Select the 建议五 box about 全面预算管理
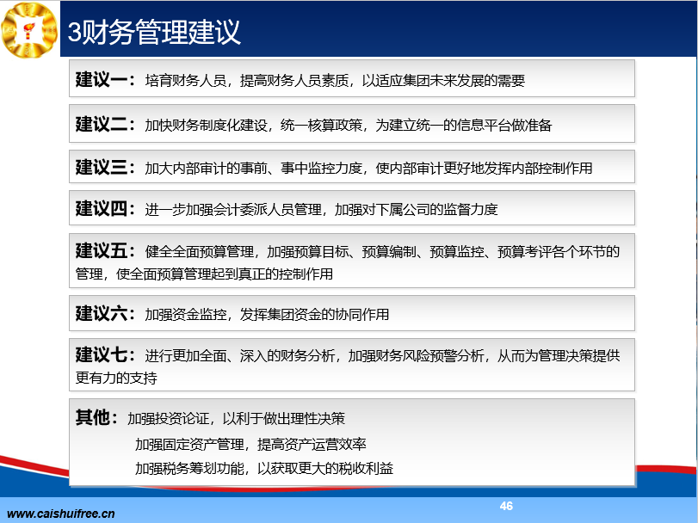 352,261
